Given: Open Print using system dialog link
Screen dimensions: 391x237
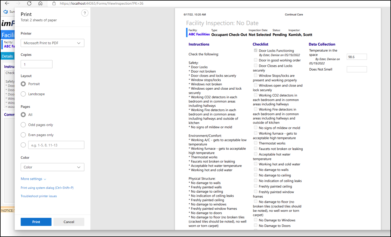Looking at the screenshot, I should pos(47,188).
